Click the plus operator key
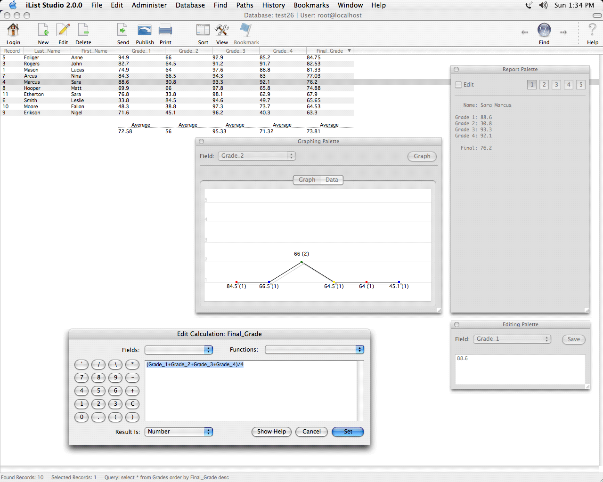603x482 pixels. (x=132, y=391)
